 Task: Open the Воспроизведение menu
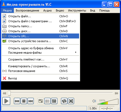click(27, 10)
